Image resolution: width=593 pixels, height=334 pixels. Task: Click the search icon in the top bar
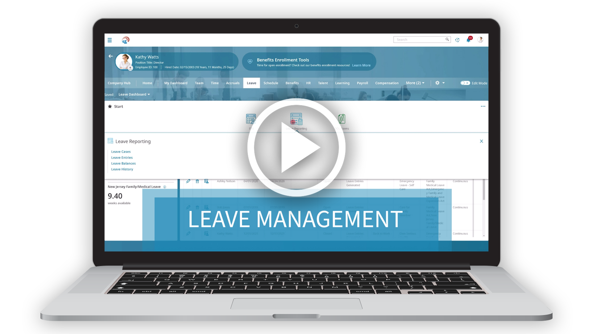pos(448,40)
